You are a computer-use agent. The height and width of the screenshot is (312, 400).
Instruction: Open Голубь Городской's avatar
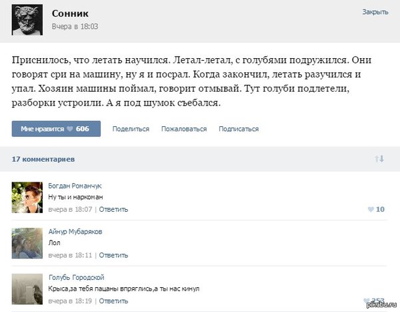click(27, 289)
